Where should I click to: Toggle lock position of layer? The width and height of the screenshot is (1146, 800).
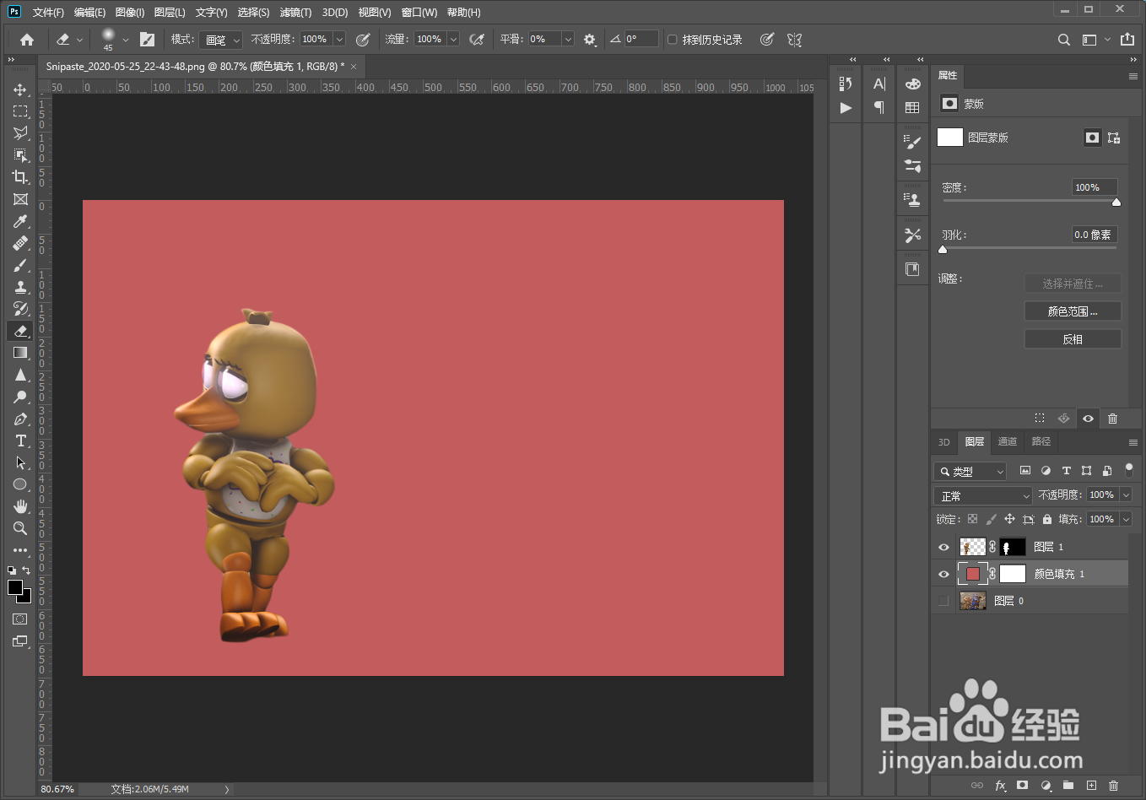(1009, 519)
